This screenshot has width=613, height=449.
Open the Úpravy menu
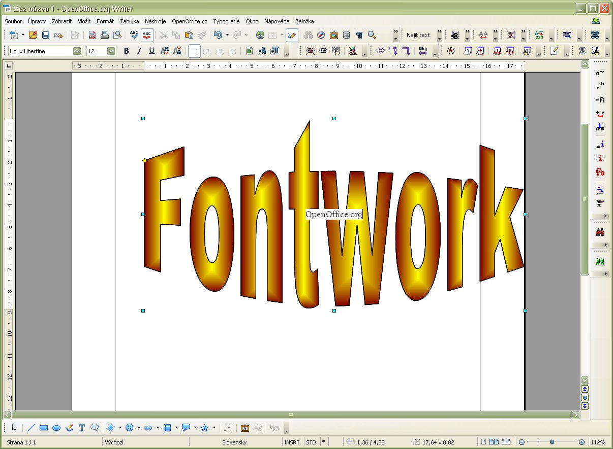tap(37, 21)
